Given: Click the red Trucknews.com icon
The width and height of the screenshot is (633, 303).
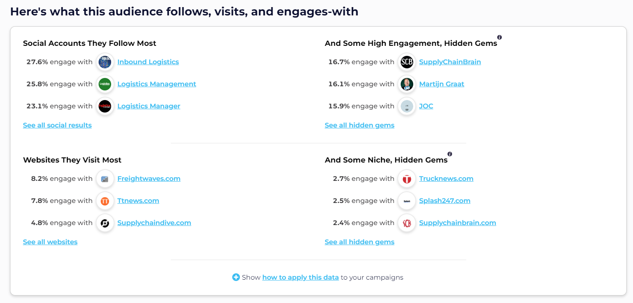Looking at the screenshot, I should tap(407, 179).
